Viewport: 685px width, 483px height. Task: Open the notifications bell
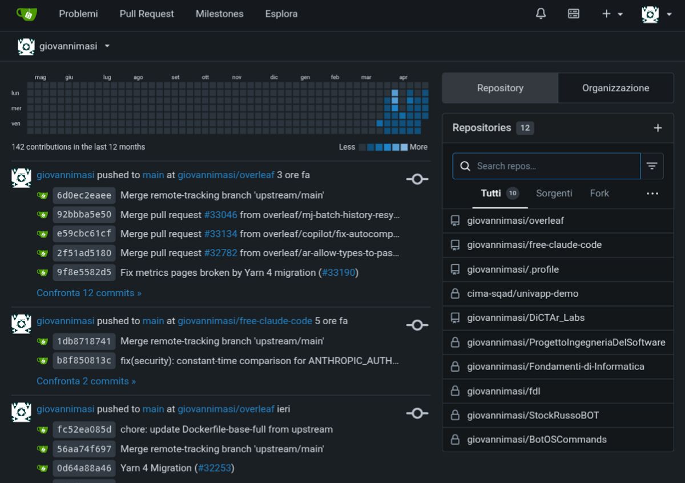pos(541,14)
